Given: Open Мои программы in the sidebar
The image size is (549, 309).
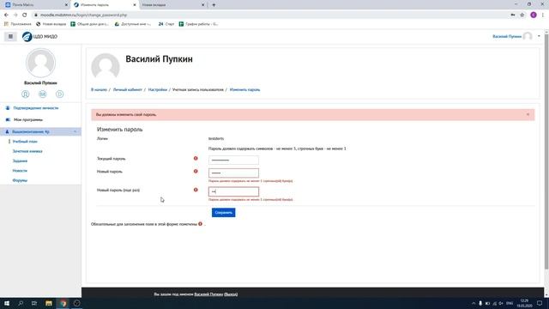Looking at the screenshot, I should tap(28, 120).
